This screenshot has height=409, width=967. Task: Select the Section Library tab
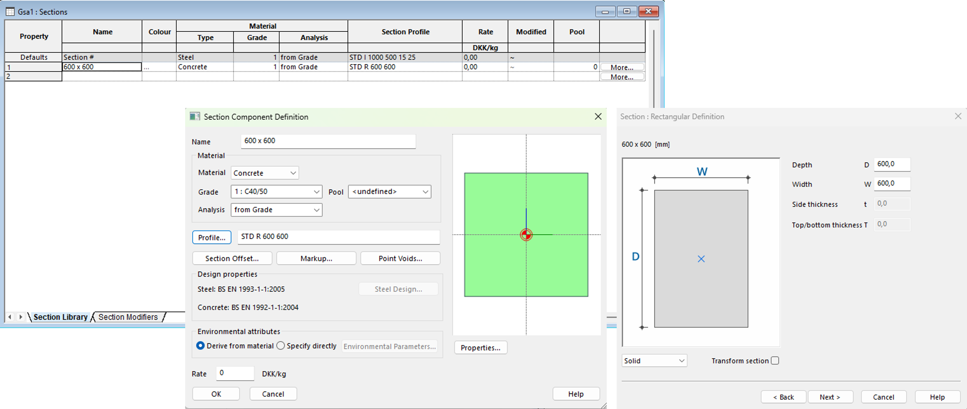(x=61, y=317)
